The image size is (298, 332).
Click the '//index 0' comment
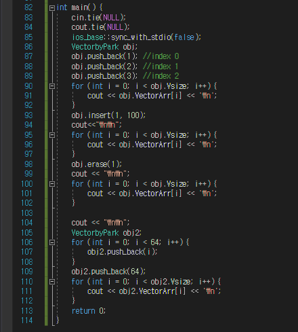click(x=161, y=56)
